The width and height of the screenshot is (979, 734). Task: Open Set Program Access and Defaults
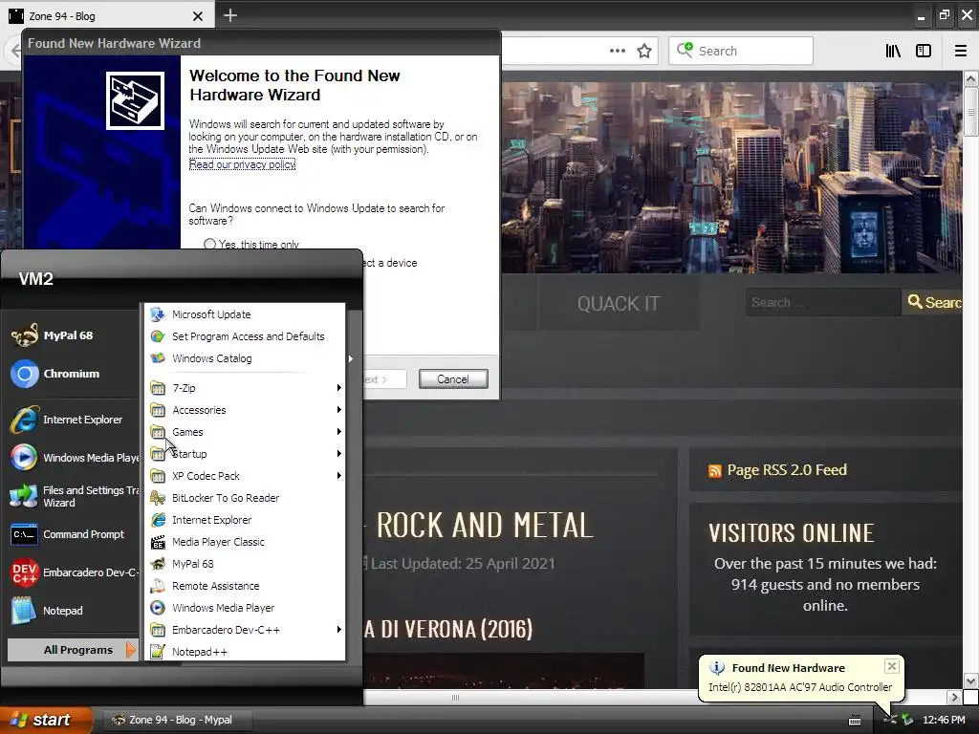(x=245, y=336)
